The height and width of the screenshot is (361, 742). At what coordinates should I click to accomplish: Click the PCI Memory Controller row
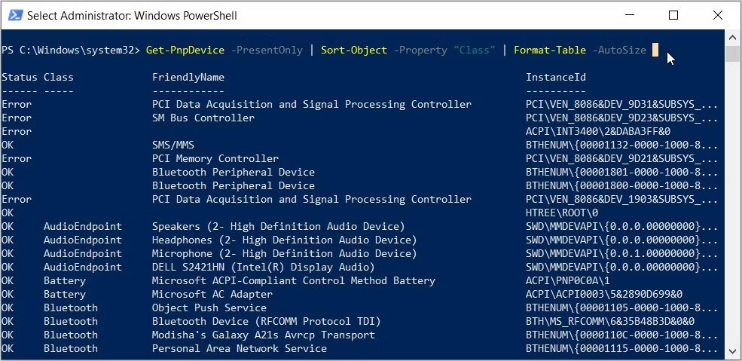click(x=215, y=158)
